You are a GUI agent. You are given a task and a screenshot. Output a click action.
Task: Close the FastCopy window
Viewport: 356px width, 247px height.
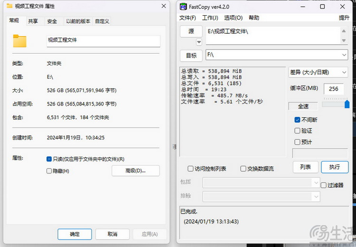tap(342, 7)
